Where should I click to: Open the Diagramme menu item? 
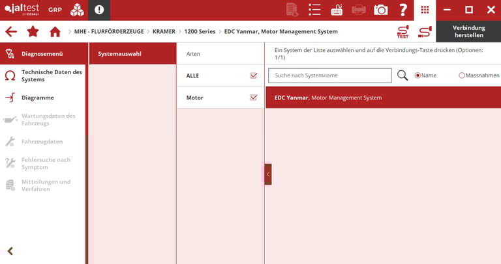point(43,98)
